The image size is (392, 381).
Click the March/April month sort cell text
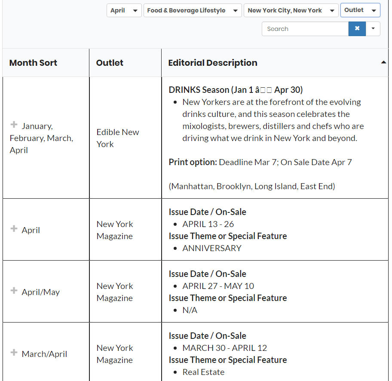(45, 354)
